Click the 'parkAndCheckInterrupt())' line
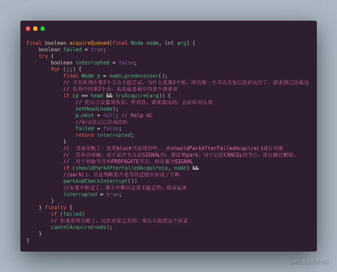Image resolution: width=337 pixels, height=272 pixels. pos(100,181)
